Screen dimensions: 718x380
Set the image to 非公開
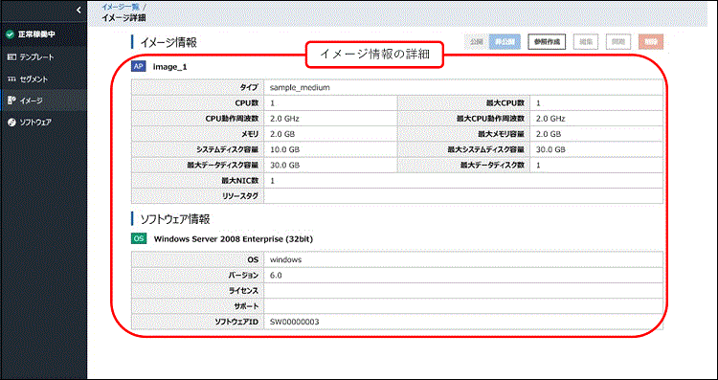(505, 42)
